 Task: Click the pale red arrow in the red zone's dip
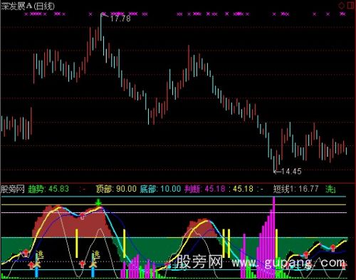pos(82,216)
